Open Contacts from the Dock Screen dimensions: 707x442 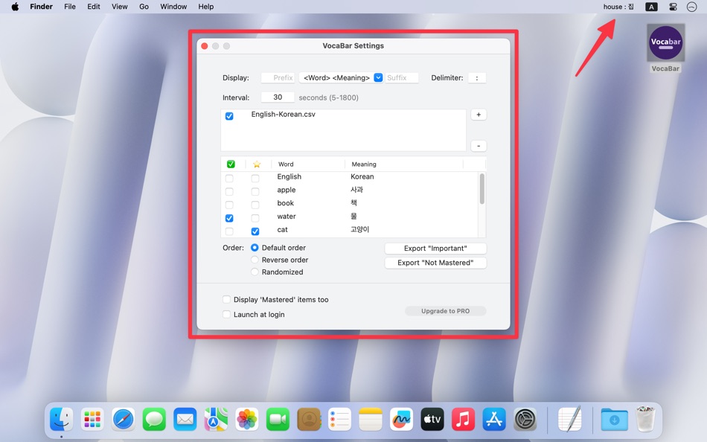(309, 420)
